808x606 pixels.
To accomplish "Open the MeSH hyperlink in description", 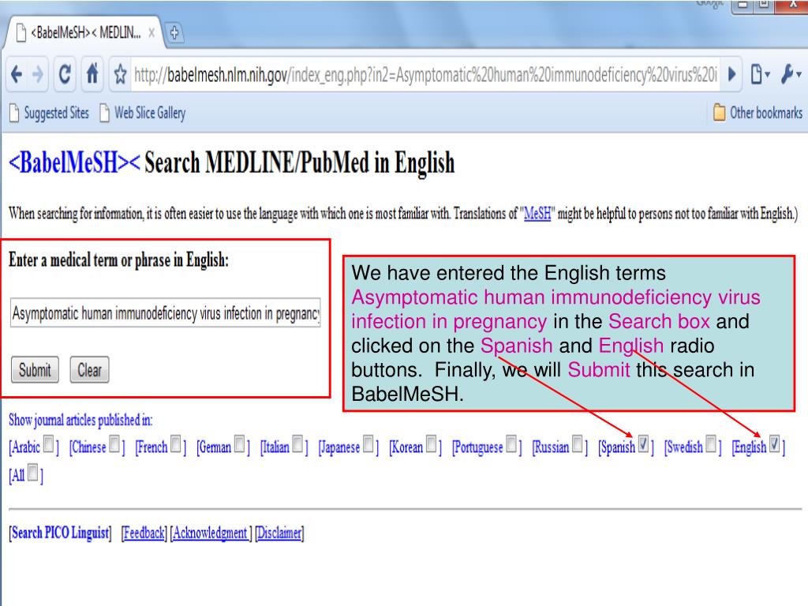I will (537, 213).
